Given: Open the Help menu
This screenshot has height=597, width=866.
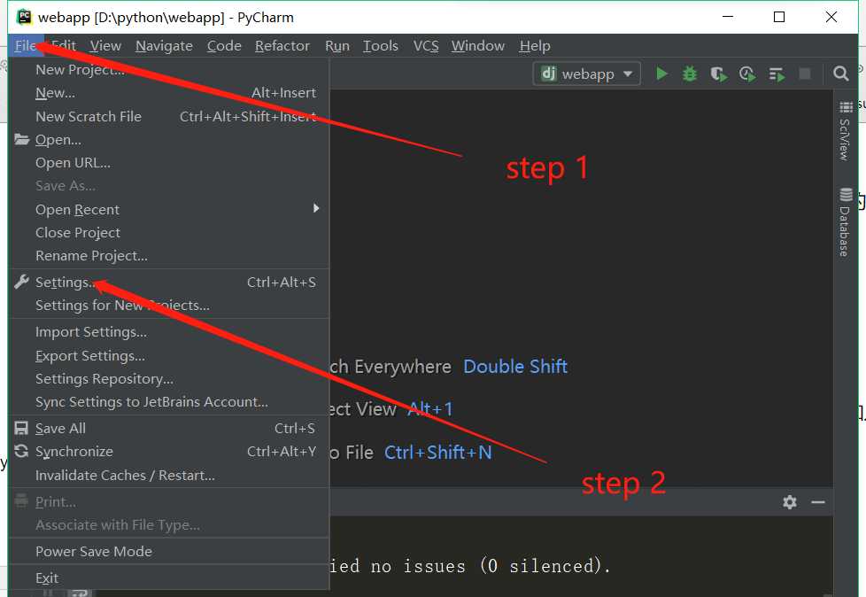Looking at the screenshot, I should click(x=535, y=46).
